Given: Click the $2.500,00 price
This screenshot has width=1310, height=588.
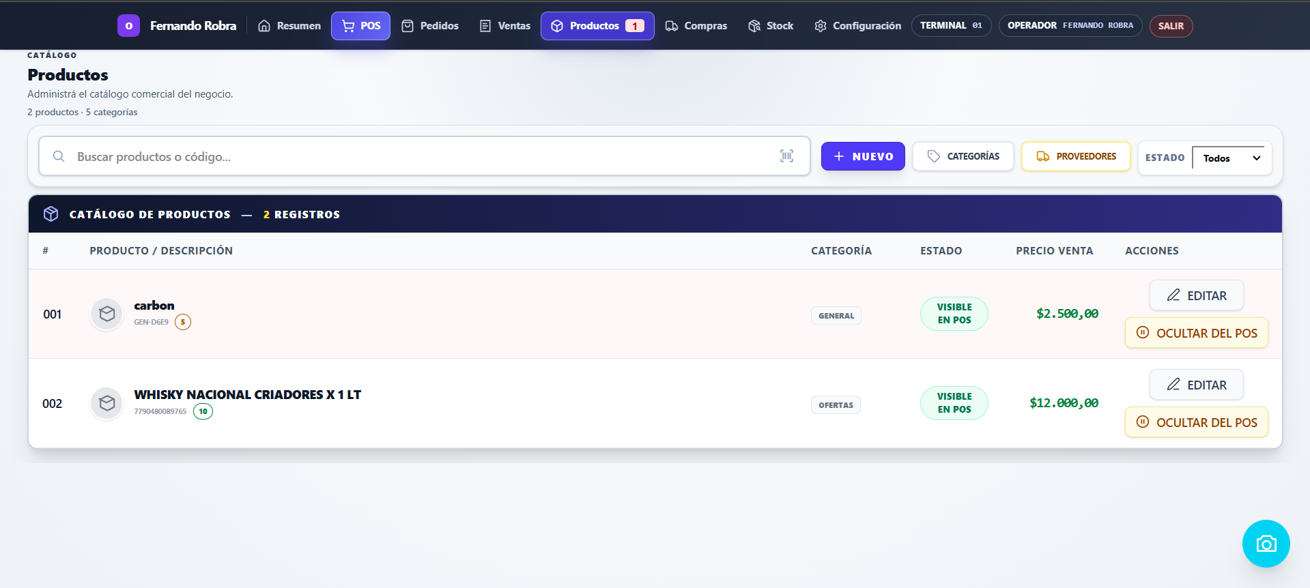Looking at the screenshot, I should click(1067, 314).
